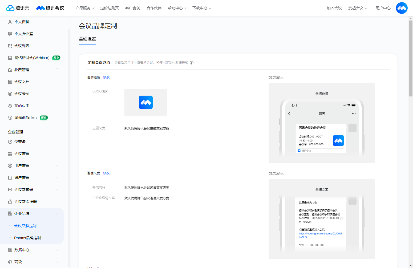Click the 腾讯会议 logo in header
Viewport: 413px width, 268px height.
50,8
